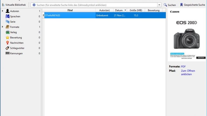Sort by the Datum column header
The image size is (207, 116).
pyautogui.click(x=119, y=10)
